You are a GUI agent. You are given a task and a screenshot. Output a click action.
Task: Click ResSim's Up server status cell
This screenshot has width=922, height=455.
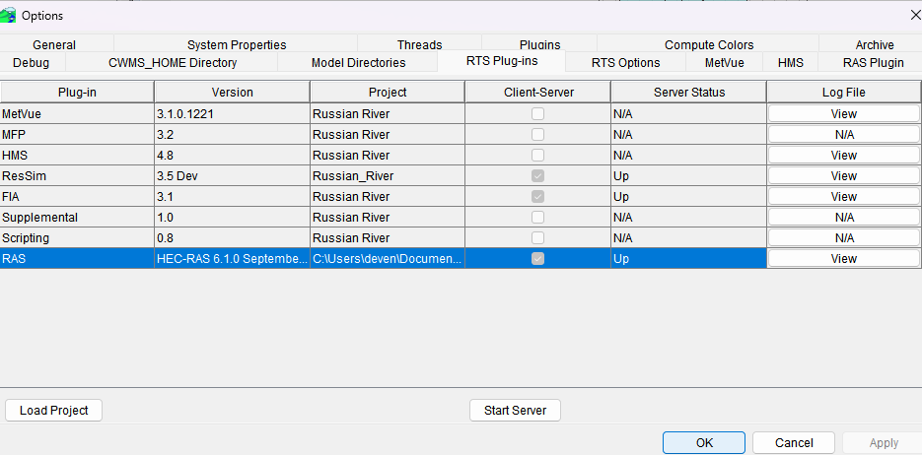click(x=688, y=175)
